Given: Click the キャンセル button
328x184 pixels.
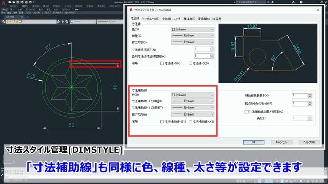Looking at the screenshot, I should pyautogui.click(x=281, y=142).
